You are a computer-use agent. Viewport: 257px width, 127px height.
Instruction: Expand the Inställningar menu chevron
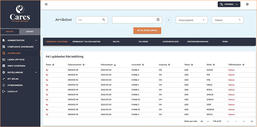tap(36, 72)
